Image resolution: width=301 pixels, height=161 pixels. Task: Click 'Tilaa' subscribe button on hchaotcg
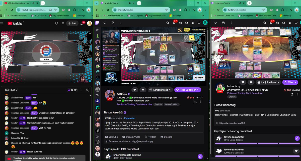(290, 82)
